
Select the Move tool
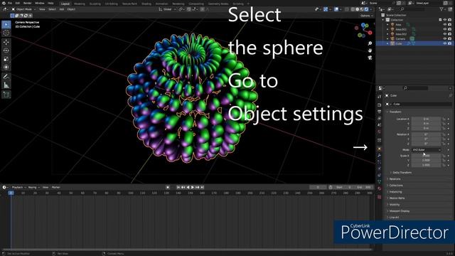pyautogui.click(x=6, y=43)
